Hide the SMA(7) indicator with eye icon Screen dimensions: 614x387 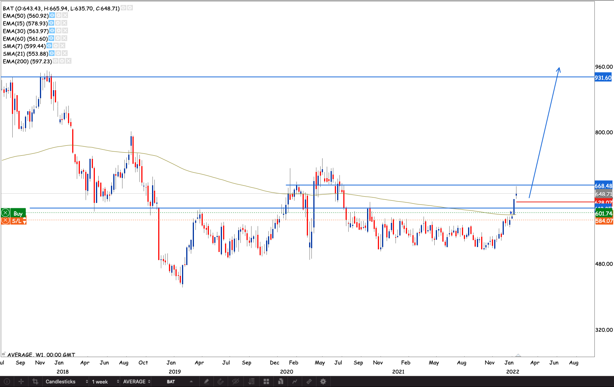49,46
